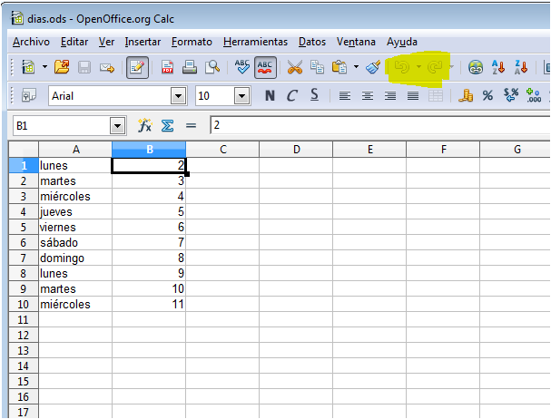
Task: Click the Sum sigma icon
Action: [167, 126]
